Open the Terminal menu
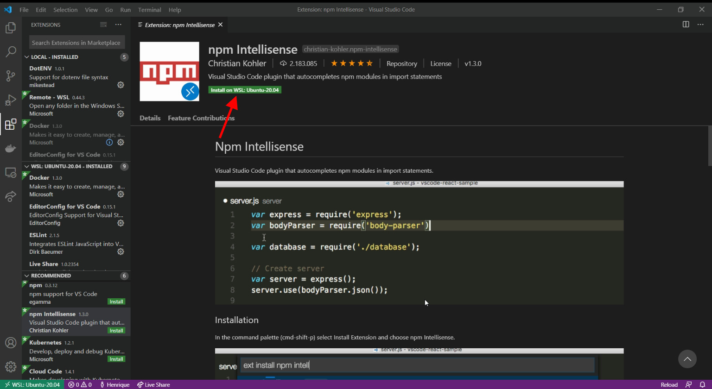The width and height of the screenshot is (712, 389). pyautogui.click(x=149, y=10)
